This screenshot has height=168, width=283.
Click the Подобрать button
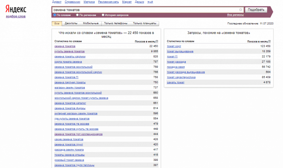(x=256, y=10)
